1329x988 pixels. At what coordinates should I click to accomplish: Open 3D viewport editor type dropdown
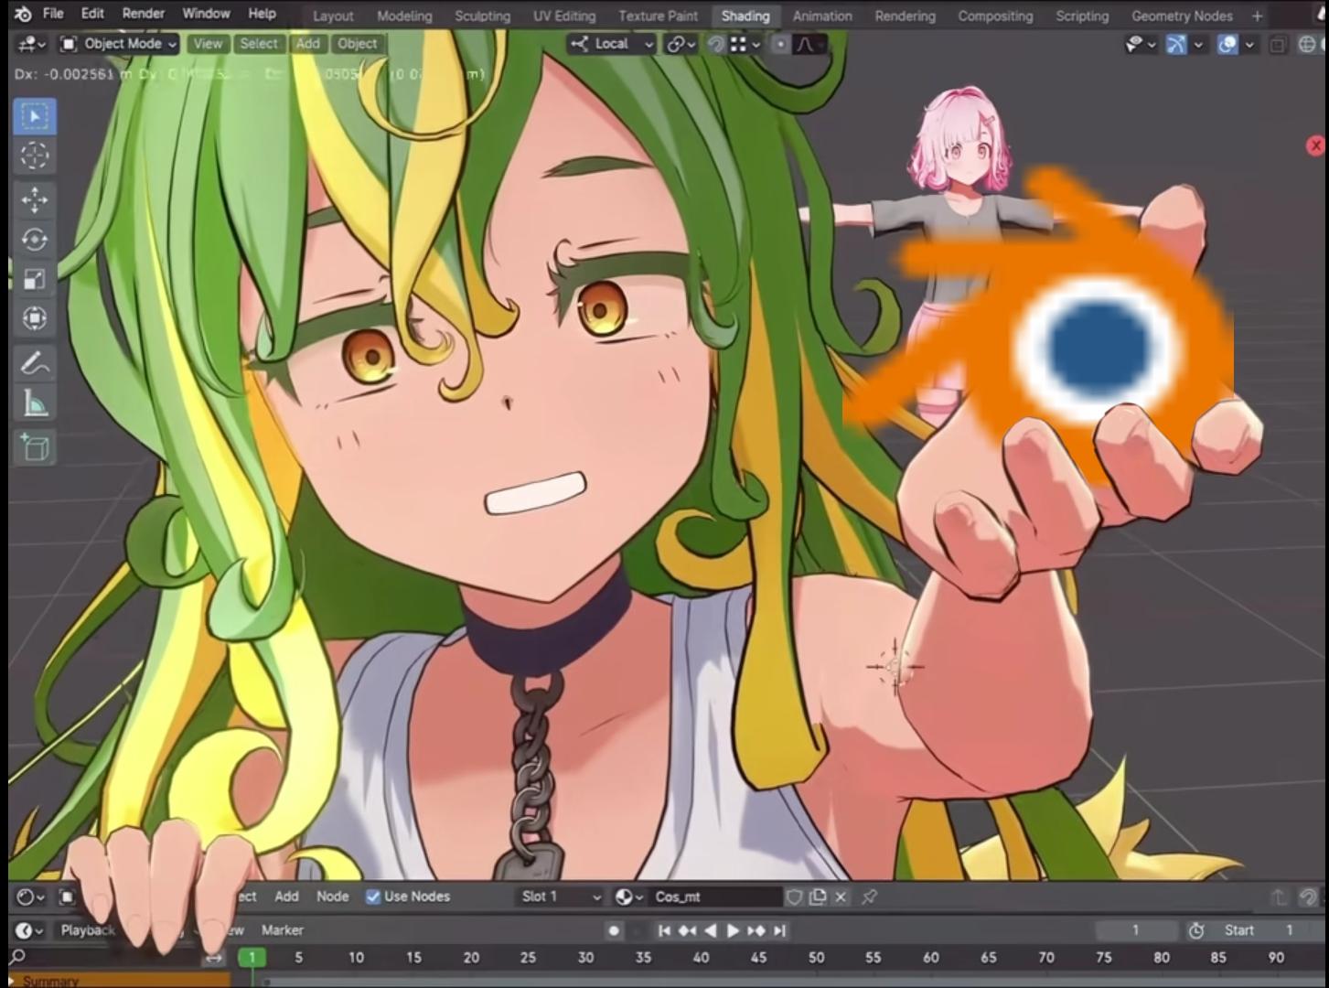32,43
